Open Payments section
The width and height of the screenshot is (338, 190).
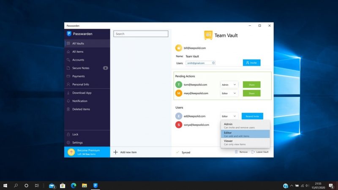[87, 76]
